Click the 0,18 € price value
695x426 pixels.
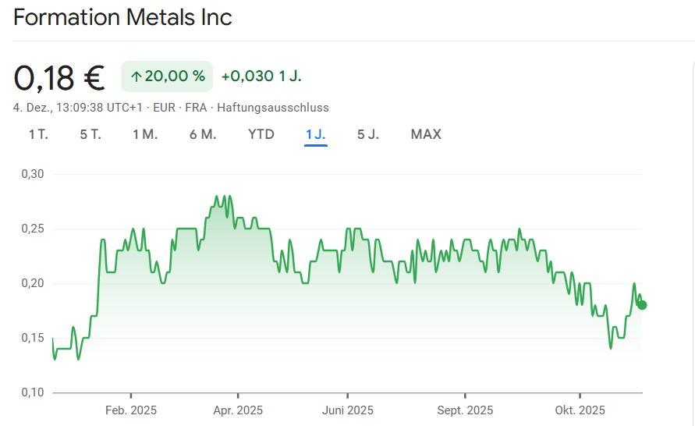coord(59,77)
